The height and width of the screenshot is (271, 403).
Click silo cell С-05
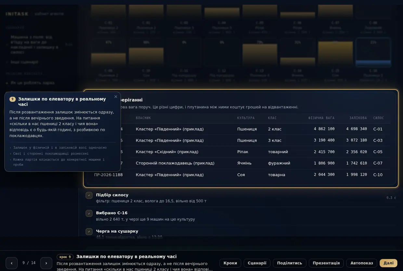tap(378, 152)
